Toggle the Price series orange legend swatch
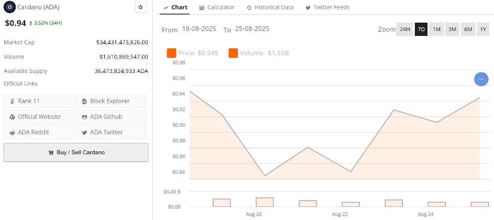This screenshot has width=494, height=220. point(171,53)
